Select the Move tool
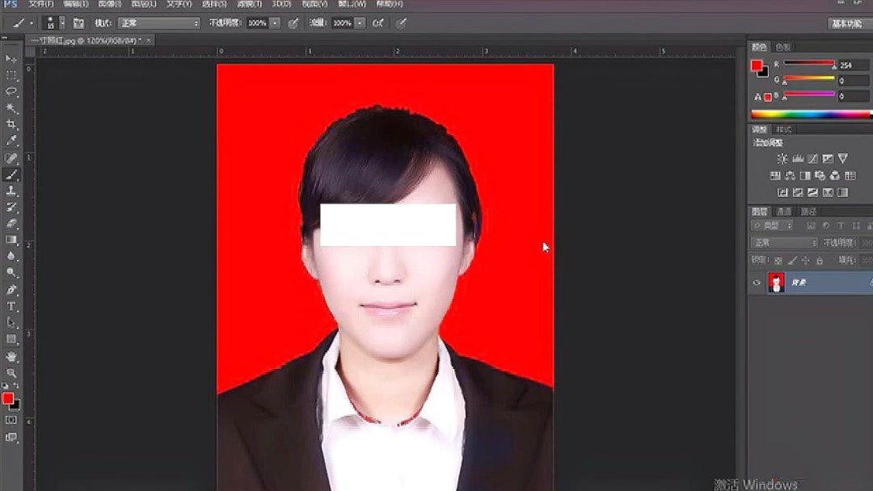 coord(11,58)
